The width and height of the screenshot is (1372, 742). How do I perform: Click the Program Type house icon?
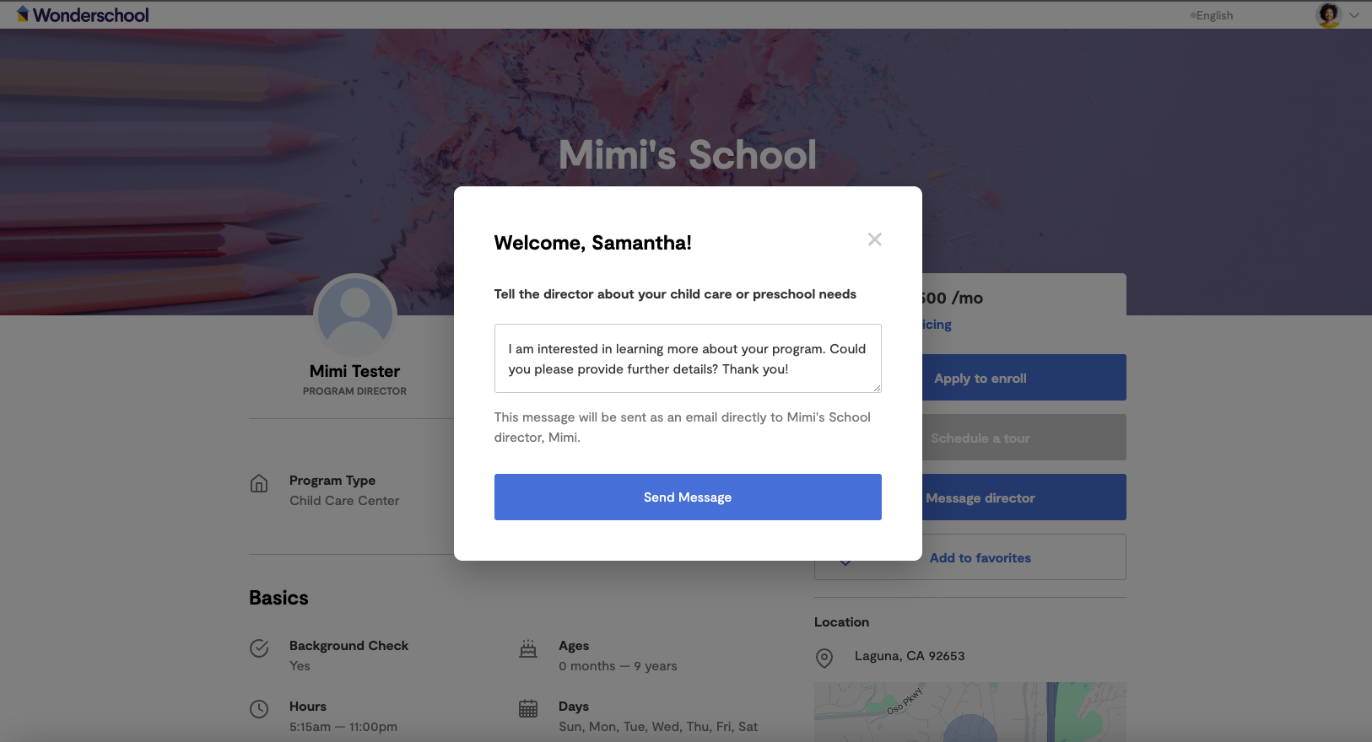259,483
